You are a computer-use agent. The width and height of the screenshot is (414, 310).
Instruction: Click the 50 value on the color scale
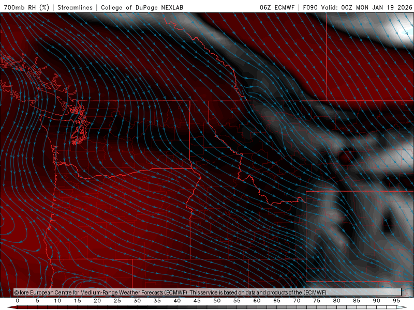217,301
